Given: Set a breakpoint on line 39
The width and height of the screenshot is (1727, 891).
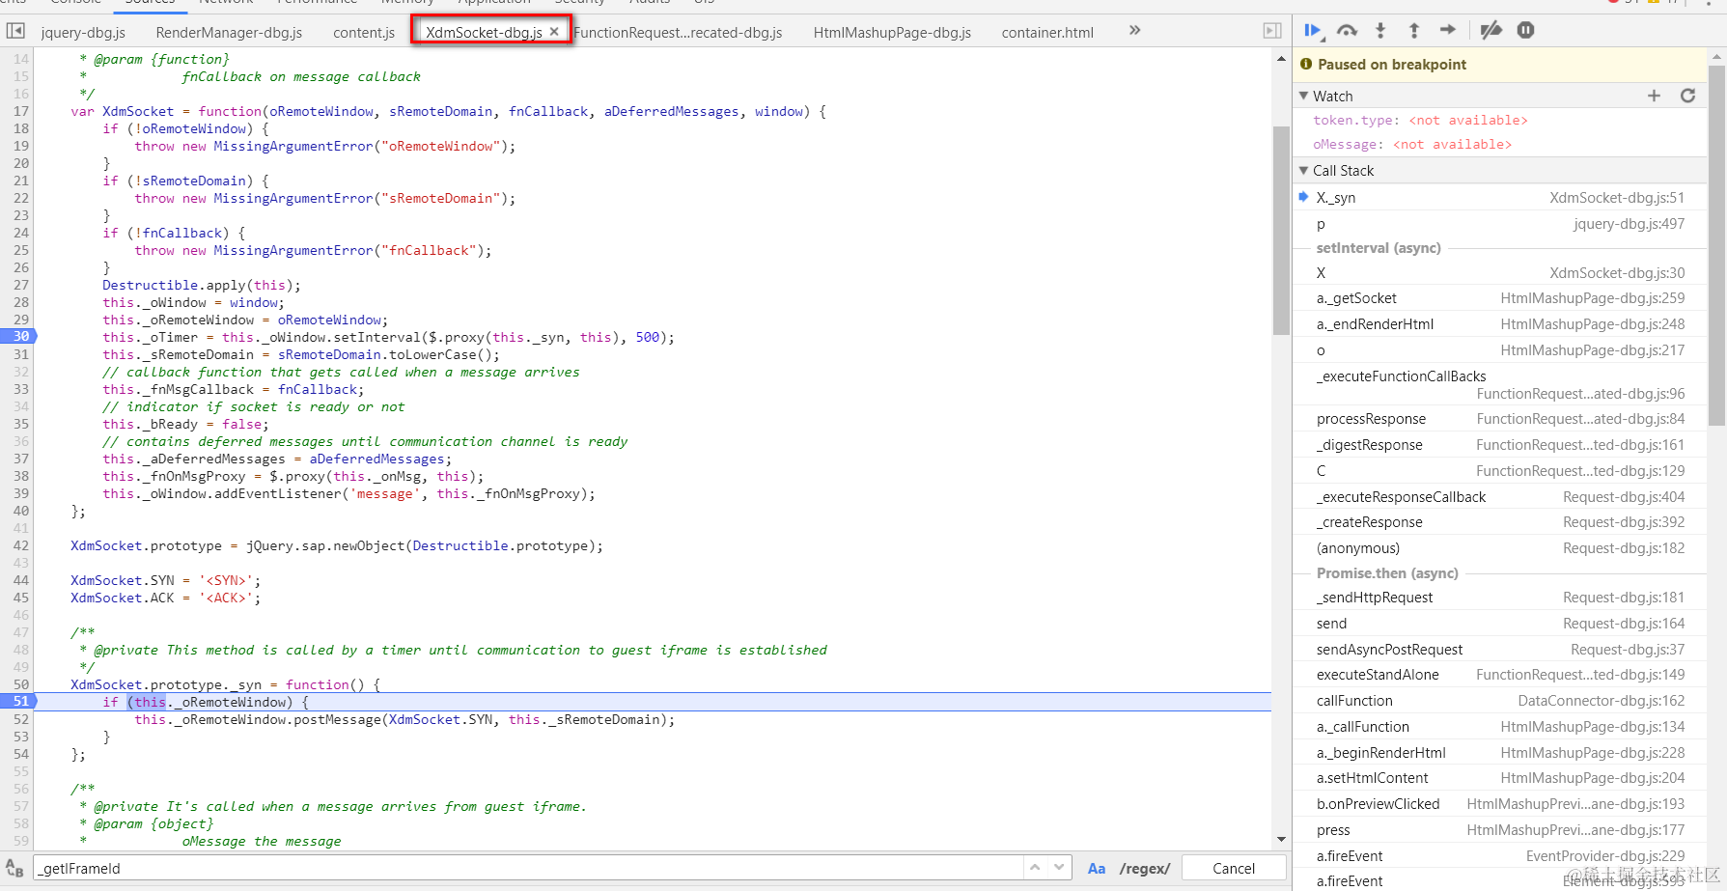Looking at the screenshot, I should pyautogui.click(x=19, y=493).
